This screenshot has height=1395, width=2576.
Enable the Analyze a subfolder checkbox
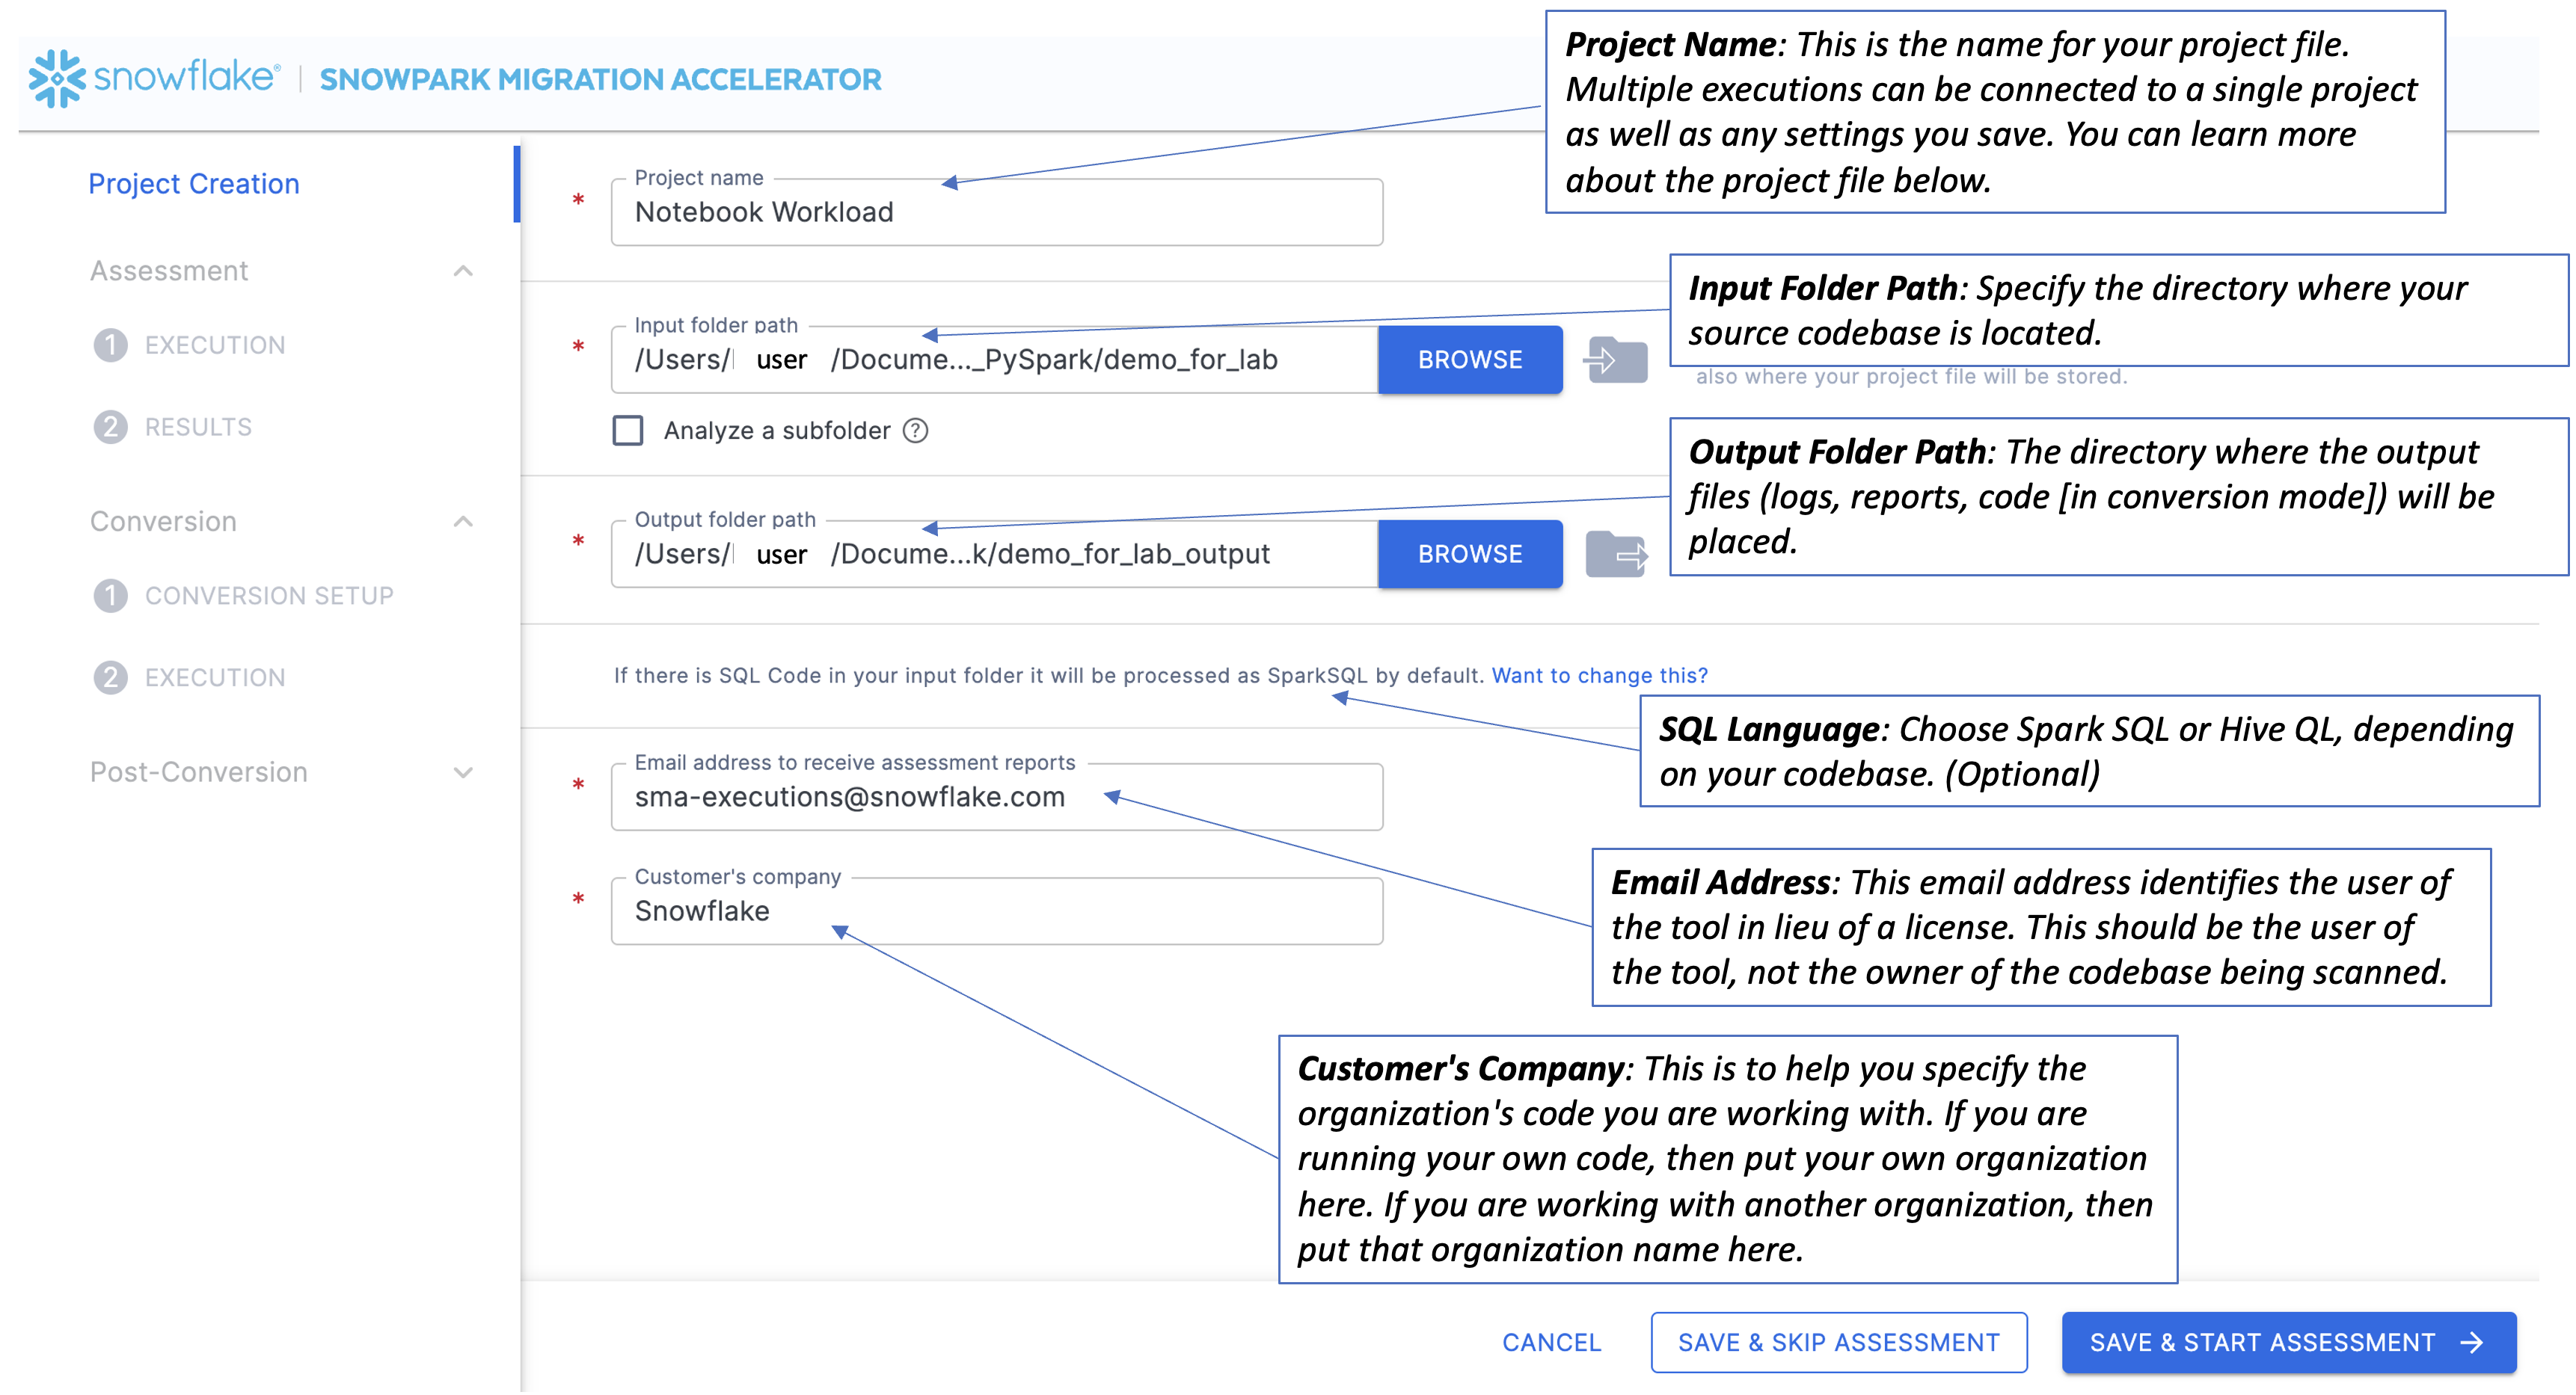(628, 431)
